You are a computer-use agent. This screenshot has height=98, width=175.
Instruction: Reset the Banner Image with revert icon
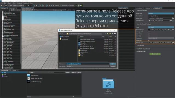pos(173,30)
